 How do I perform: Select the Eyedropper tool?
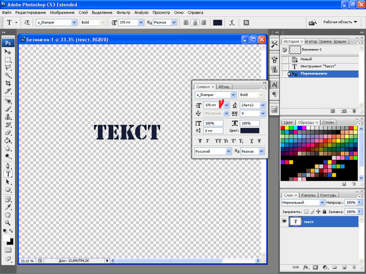[7, 207]
